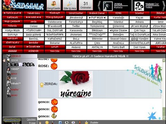The height and width of the screenshot is (124, 166).
Task: Open the Facebook room button
Action: coord(55,26)
